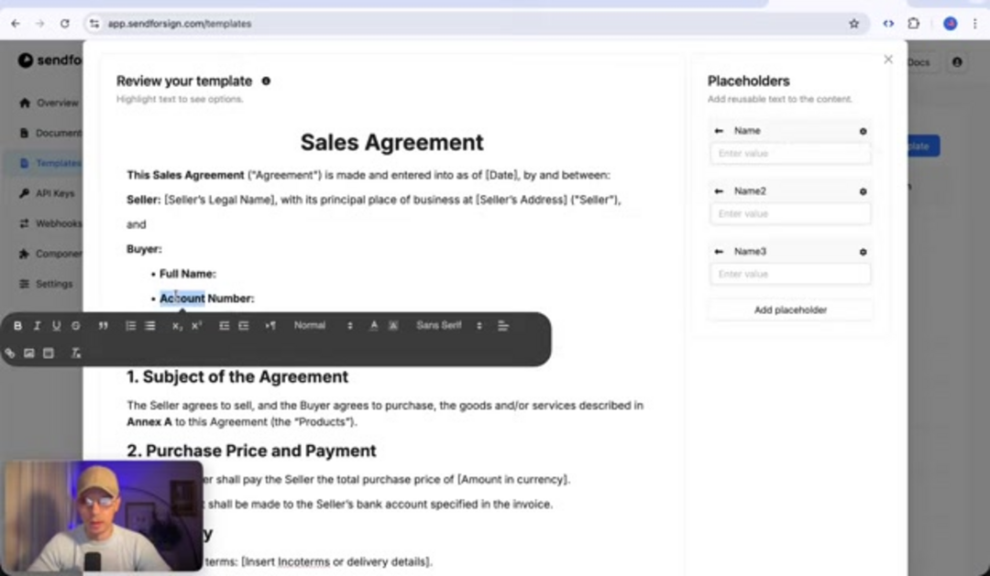Apply italic formatting to selected text
This screenshot has width=990, height=576.
point(37,325)
